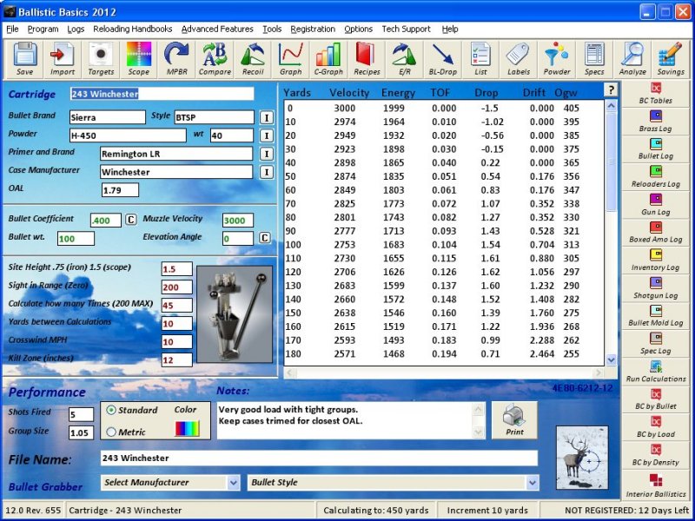Open the Labels tool
Image resolution: width=695 pixels, height=521 pixels.
click(519, 59)
